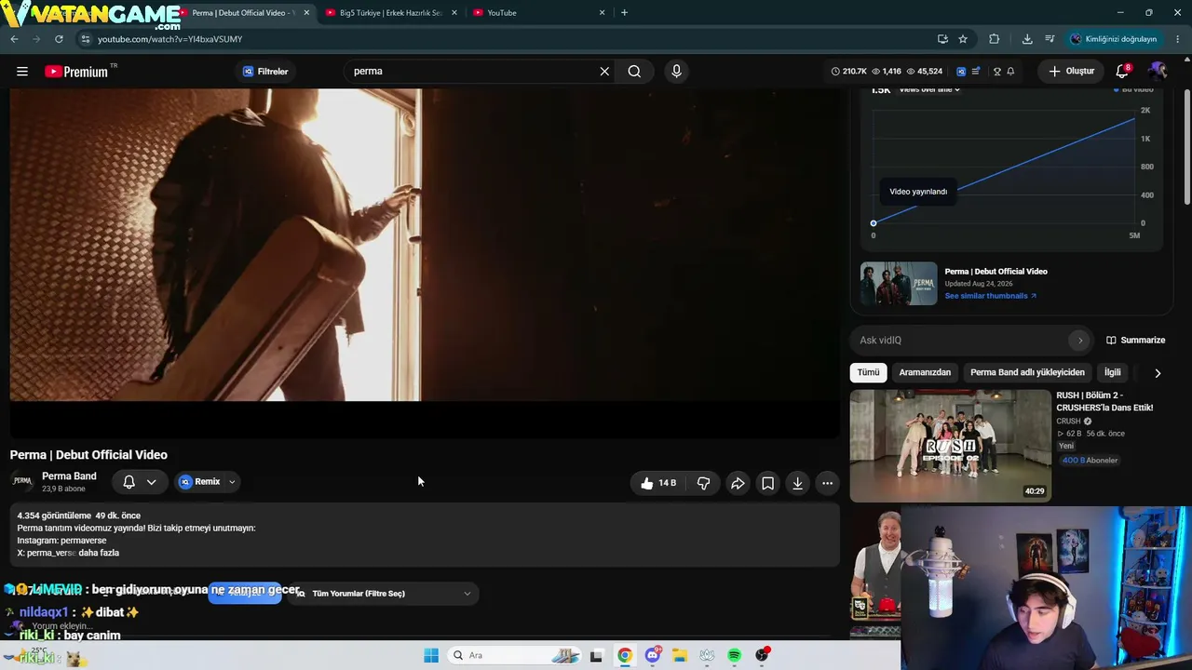This screenshot has height=670, width=1192.
Task: Open the 'Tüm Yorumlar (Filtre Seç)' dropdown
Action: coord(384,594)
